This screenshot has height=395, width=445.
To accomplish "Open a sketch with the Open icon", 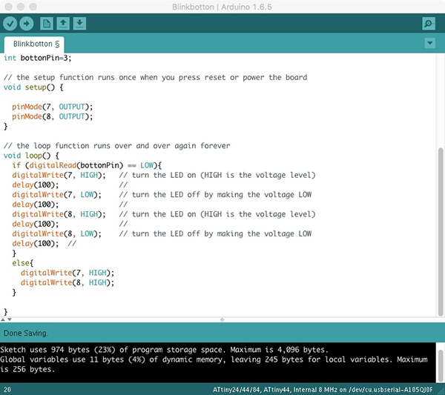I will [x=63, y=24].
